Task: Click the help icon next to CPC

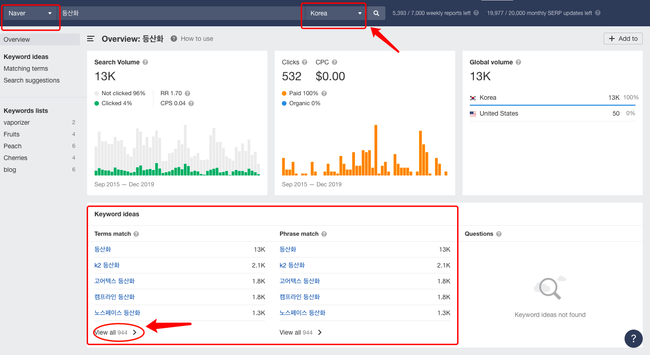Action: (334, 63)
